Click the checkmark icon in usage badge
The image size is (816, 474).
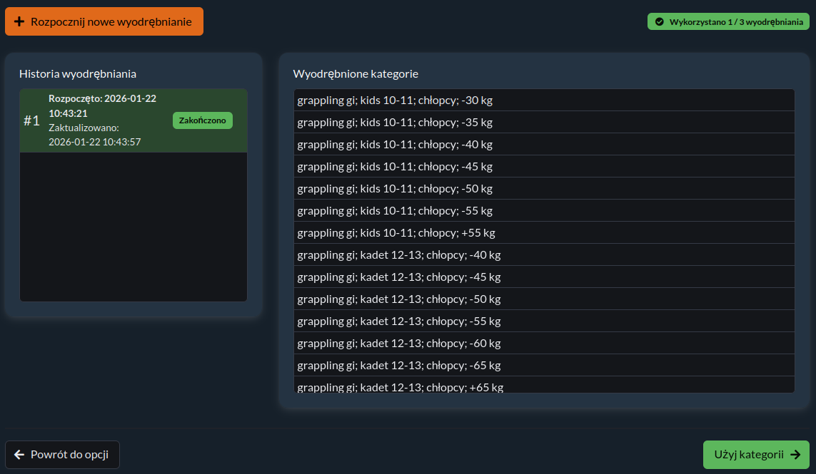coord(659,22)
